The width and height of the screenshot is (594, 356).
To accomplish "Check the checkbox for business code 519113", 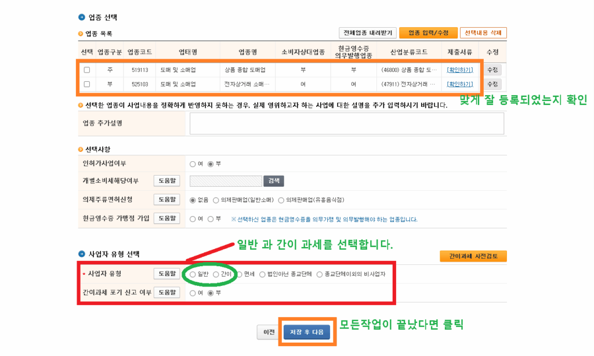I will 86,70.
